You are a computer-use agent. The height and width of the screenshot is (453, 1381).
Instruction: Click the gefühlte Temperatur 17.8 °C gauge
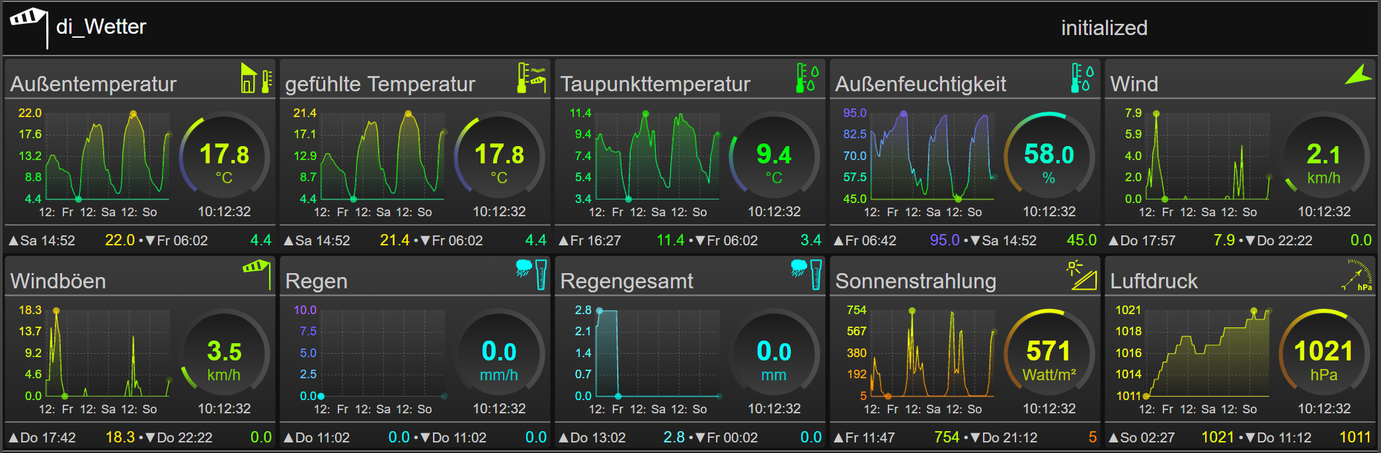[x=499, y=156]
